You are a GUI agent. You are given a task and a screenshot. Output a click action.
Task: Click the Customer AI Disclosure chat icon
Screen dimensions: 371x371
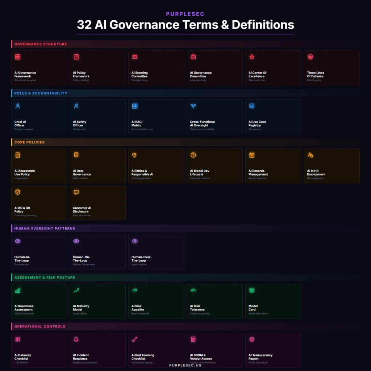pyautogui.click(x=76, y=192)
